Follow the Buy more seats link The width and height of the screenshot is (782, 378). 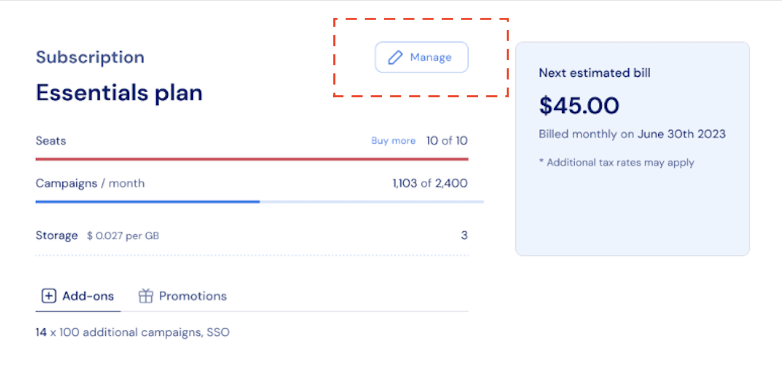393,141
